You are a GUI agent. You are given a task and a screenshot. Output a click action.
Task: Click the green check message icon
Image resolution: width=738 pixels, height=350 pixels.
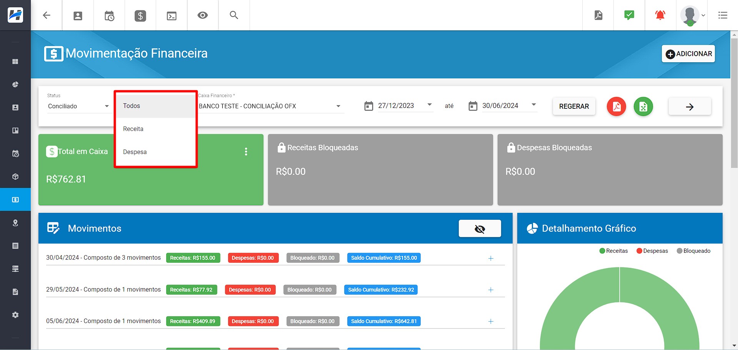click(629, 15)
